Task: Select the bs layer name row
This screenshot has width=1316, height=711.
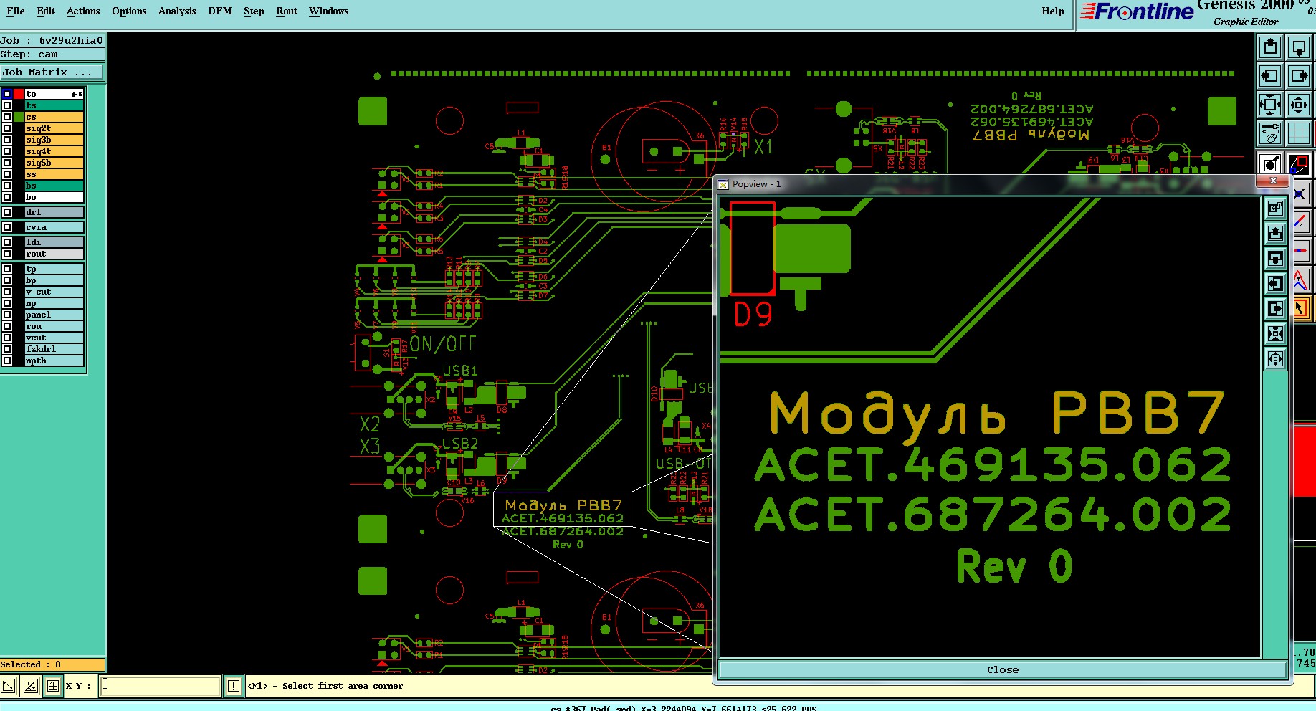Action: (x=54, y=186)
